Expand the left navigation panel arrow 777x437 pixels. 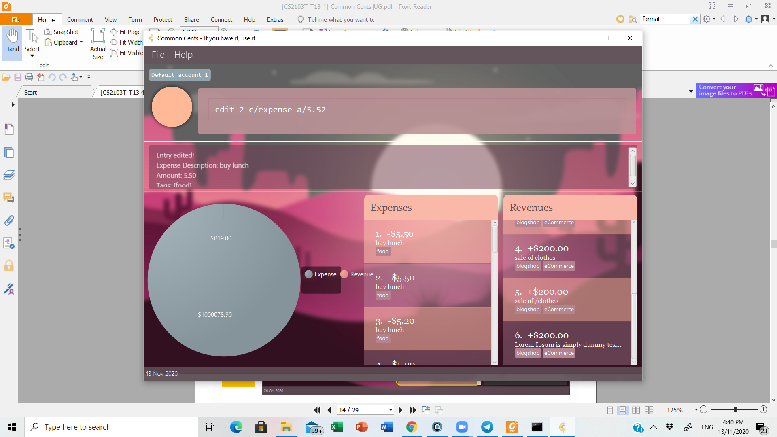13,104
